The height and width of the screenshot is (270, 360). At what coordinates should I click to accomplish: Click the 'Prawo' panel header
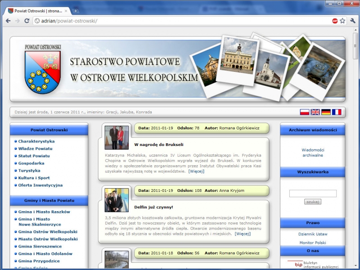click(x=313, y=223)
